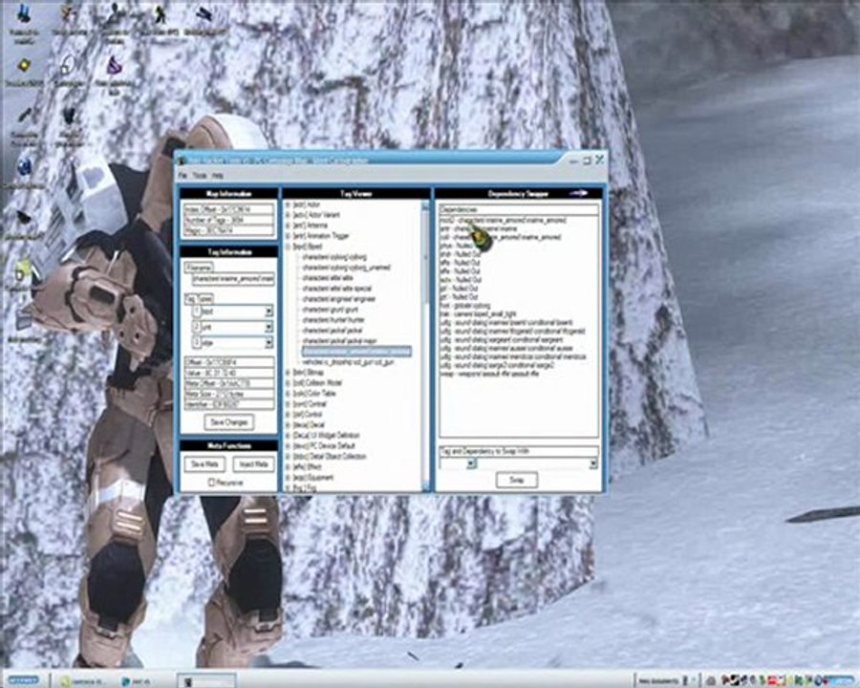
Task: Click the Meta Size value field
Action: coord(228,394)
